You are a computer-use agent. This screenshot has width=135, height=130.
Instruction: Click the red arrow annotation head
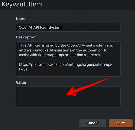coord(72,92)
